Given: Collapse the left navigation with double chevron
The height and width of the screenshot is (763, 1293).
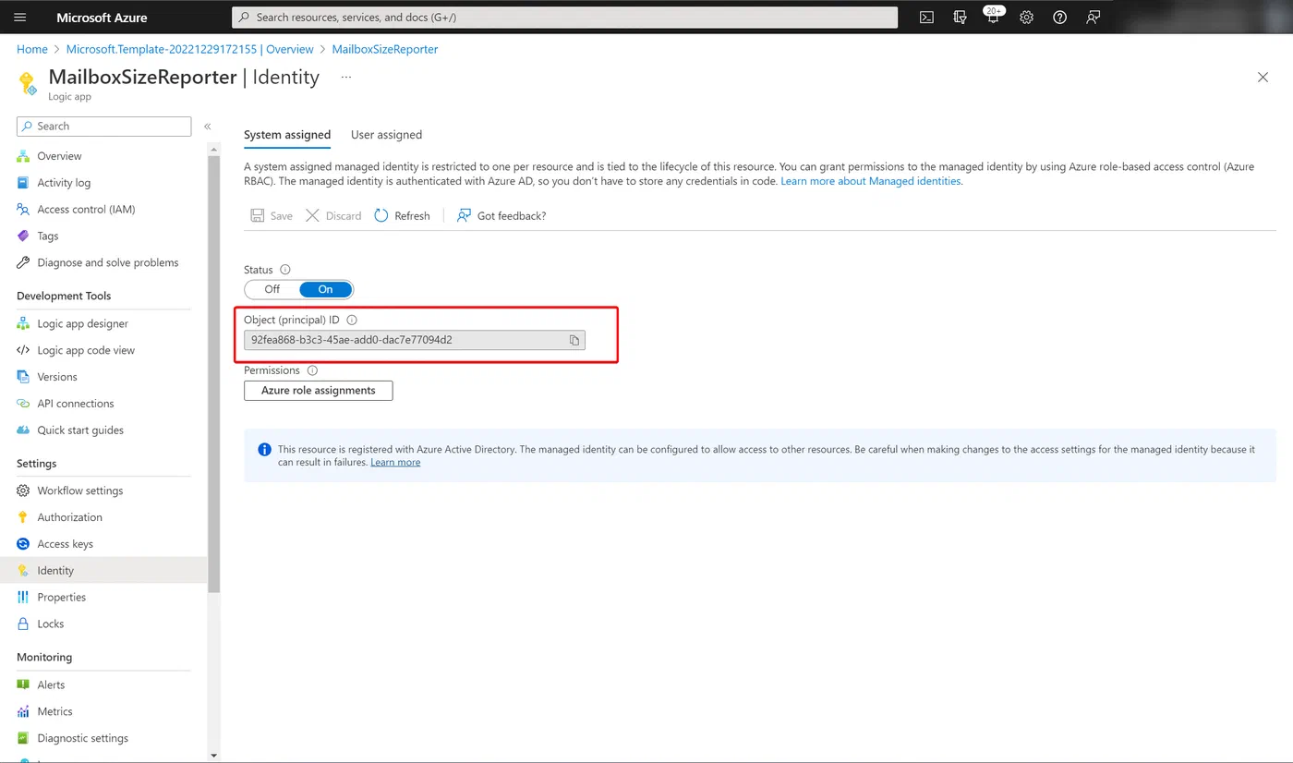Looking at the screenshot, I should 208,127.
